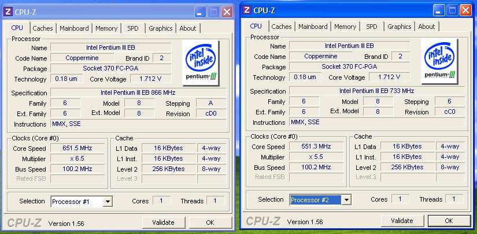This screenshot has width=477, height=234.
Task: Go to SPD tab in the Processor #2 window
Action: [372, 27]
